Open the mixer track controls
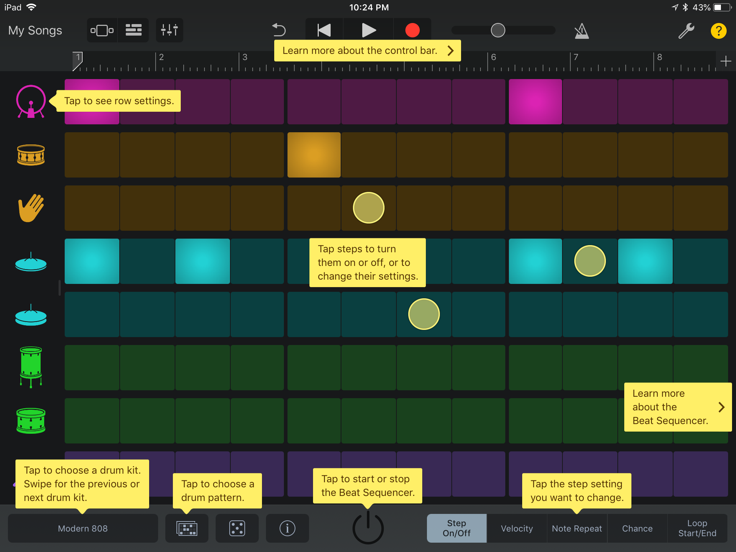The height and width of the screenshot is (552, 736). pyautogui.click(x=170, y=31)
